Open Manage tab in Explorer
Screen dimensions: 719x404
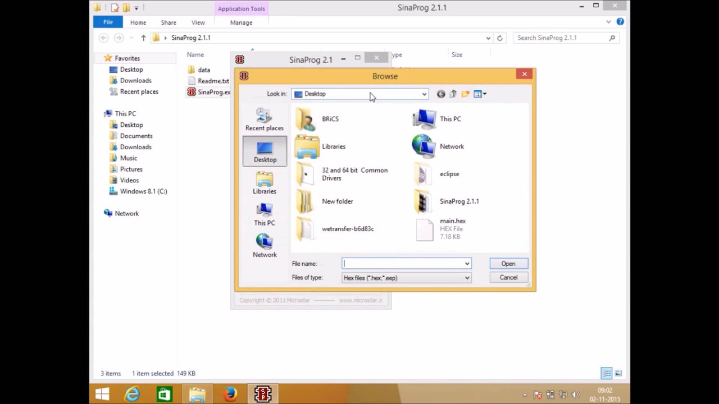242,22
